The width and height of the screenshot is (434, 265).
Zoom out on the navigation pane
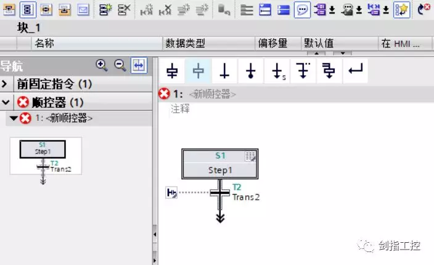point(120,65)
